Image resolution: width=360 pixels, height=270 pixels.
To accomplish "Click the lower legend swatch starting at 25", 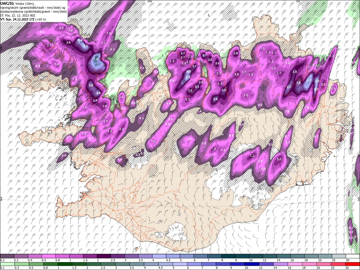I will pyautogui.click(x=338, y=264).
